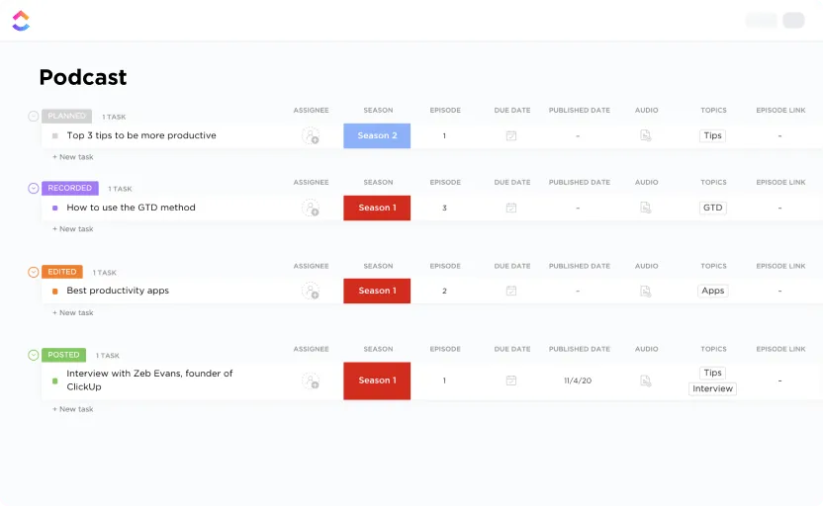The width and height of the screenshot is (823, 506).
Task: Collapse the RECORDED group
Action: point(33,188)
